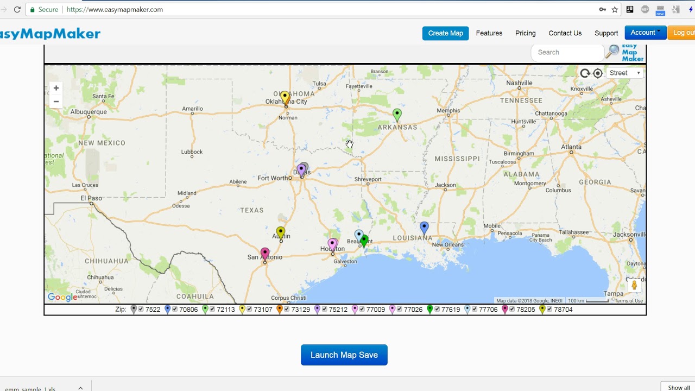Click the Google logo on map

click(62, 297)
